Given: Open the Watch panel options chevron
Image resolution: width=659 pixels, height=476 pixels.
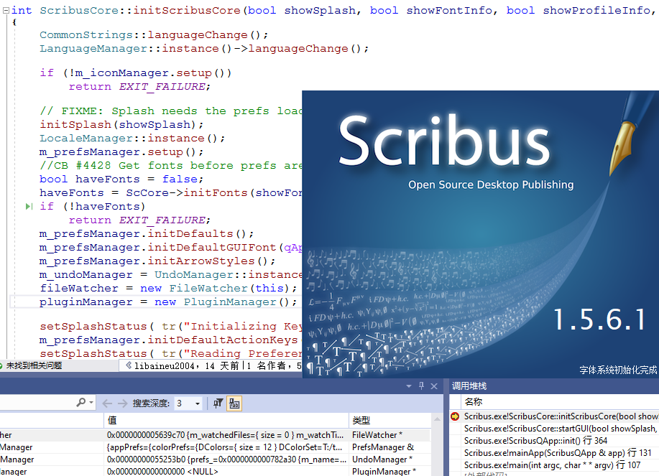Looking at the screenshot, I should pos(408,386).
